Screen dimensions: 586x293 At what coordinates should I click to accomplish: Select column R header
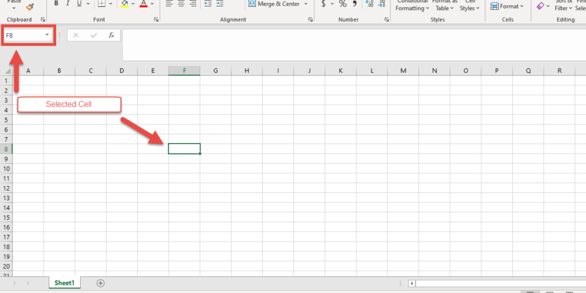[559, 70]
